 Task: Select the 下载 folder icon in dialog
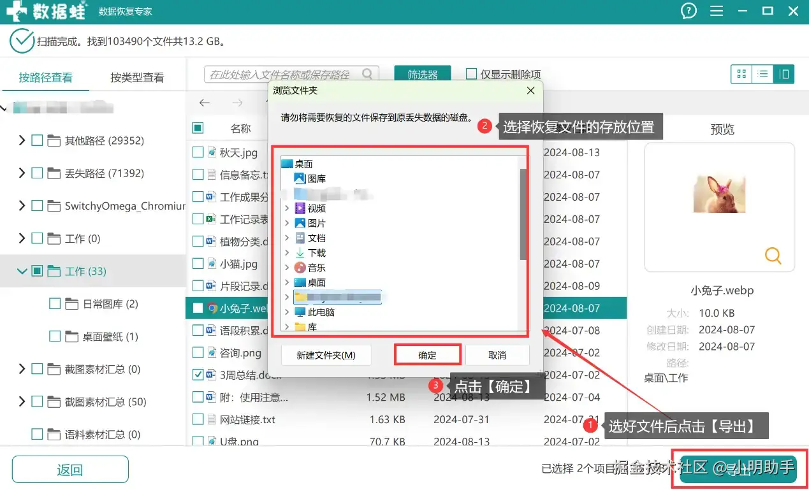300,253
